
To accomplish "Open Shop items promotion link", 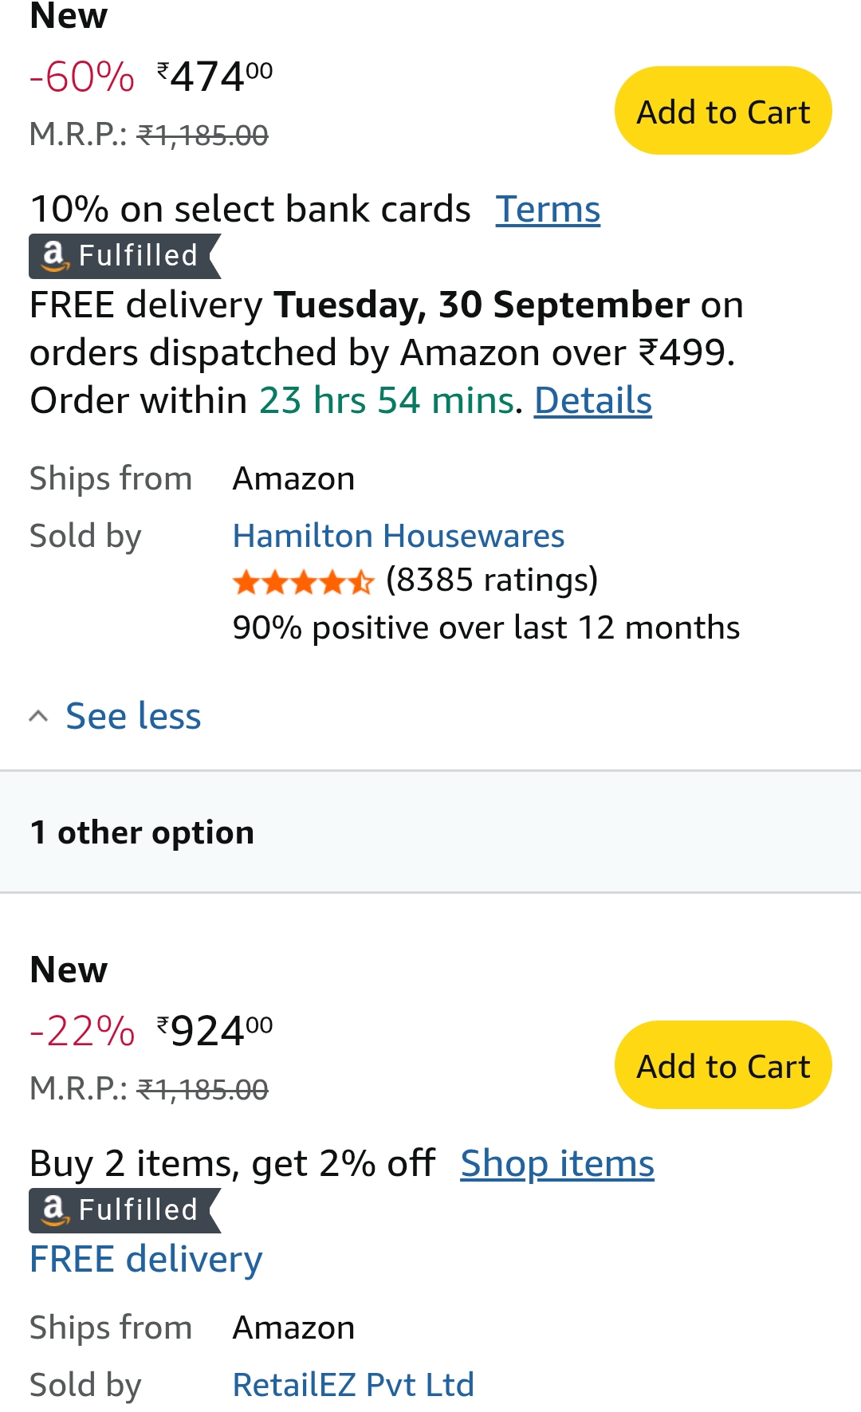I will click(556, 1163).
